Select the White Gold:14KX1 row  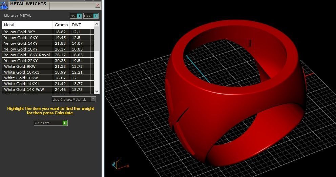pyautogui.click(x=48, y=84)
